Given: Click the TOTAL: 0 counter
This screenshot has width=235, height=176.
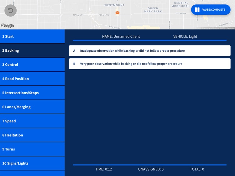Looking at the screenshot, I should [197, 169].
